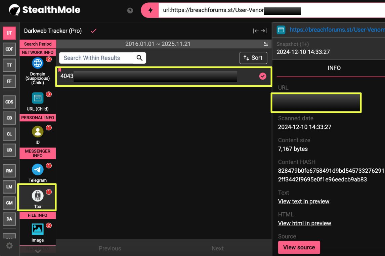The width and height of the screenshot is (385, 256).
Task: Click the Search Within Results field
Action: (96, 58)
